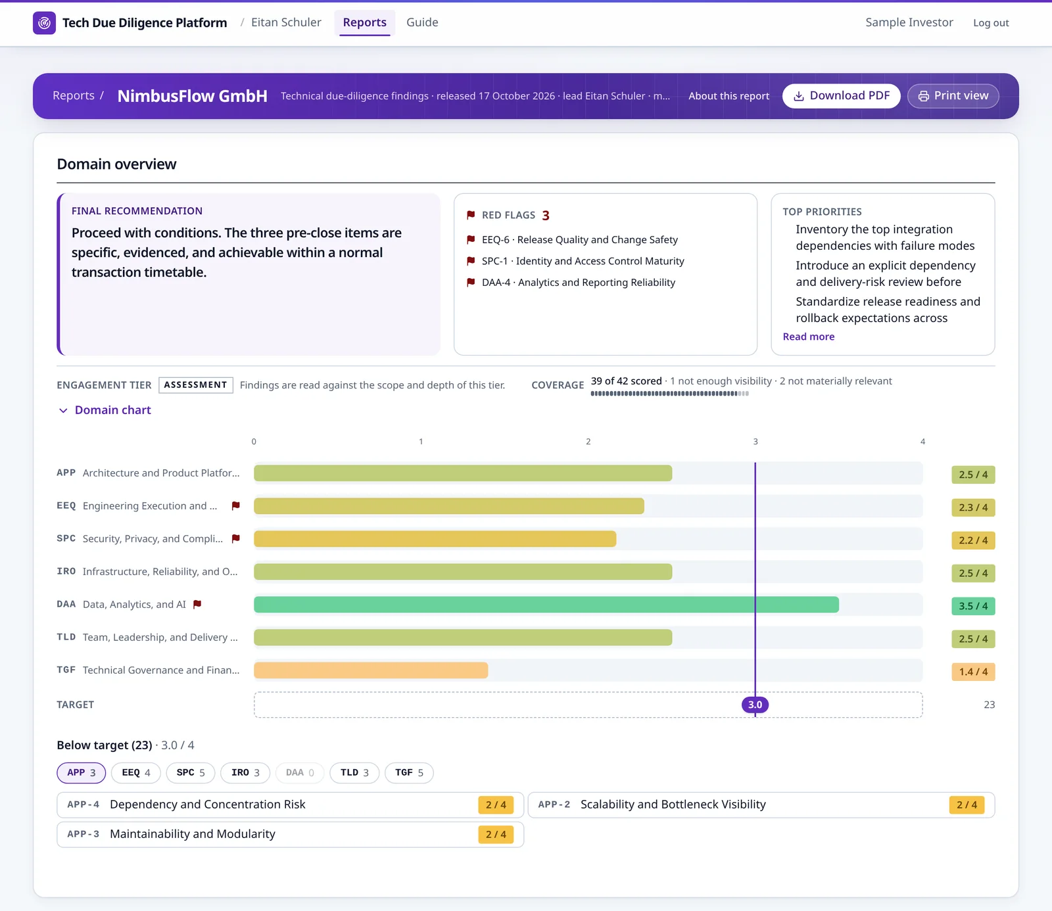This screenshot has width=1052, height=911.
Task: Click the coverage progress bar
Action: pyautogui.click(x=669, y=394)
